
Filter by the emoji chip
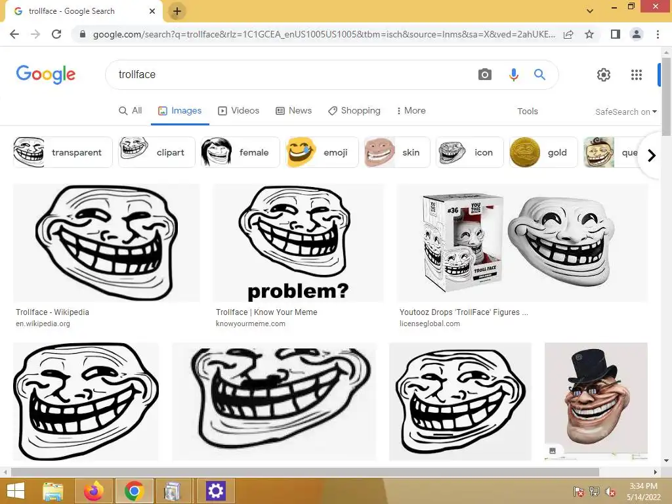click(322, 152)
